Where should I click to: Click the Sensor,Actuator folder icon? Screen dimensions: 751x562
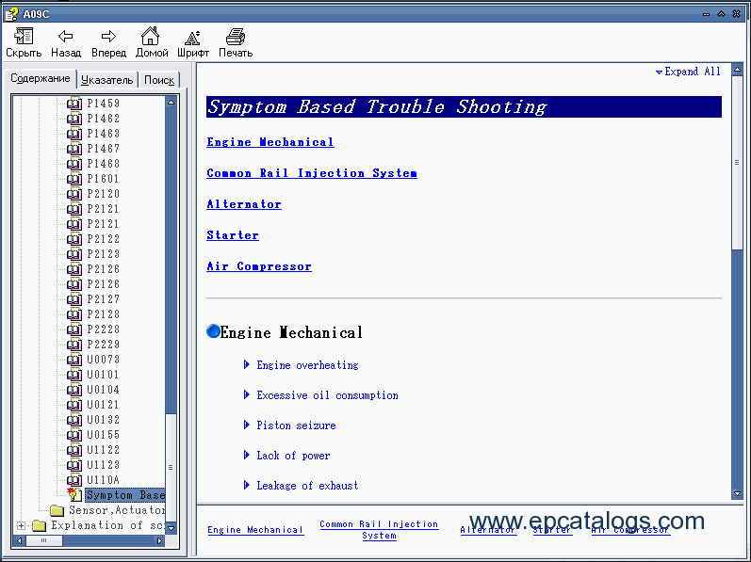[57, 510]
